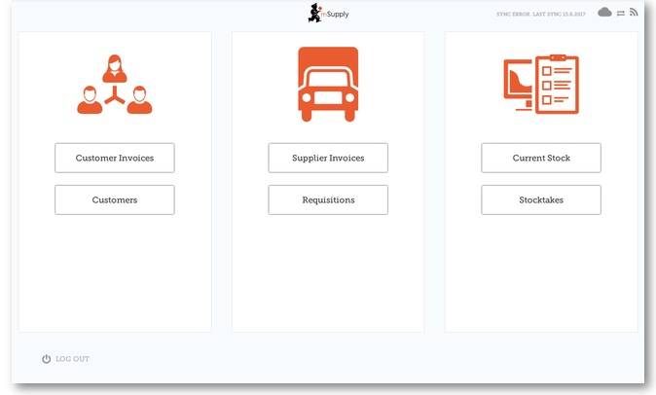Open the Customers list
Image resolution: width=656 pixels, height=395 pixels.
pyautogui.click(x=115, y=199)
